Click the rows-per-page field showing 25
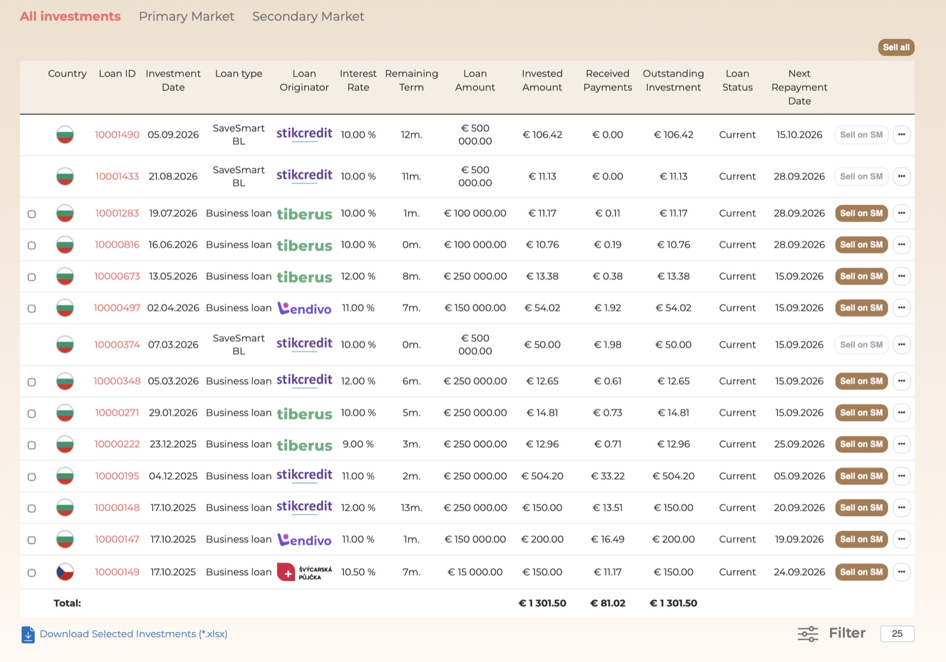This screenshot has height=662, width=946. 897,634
